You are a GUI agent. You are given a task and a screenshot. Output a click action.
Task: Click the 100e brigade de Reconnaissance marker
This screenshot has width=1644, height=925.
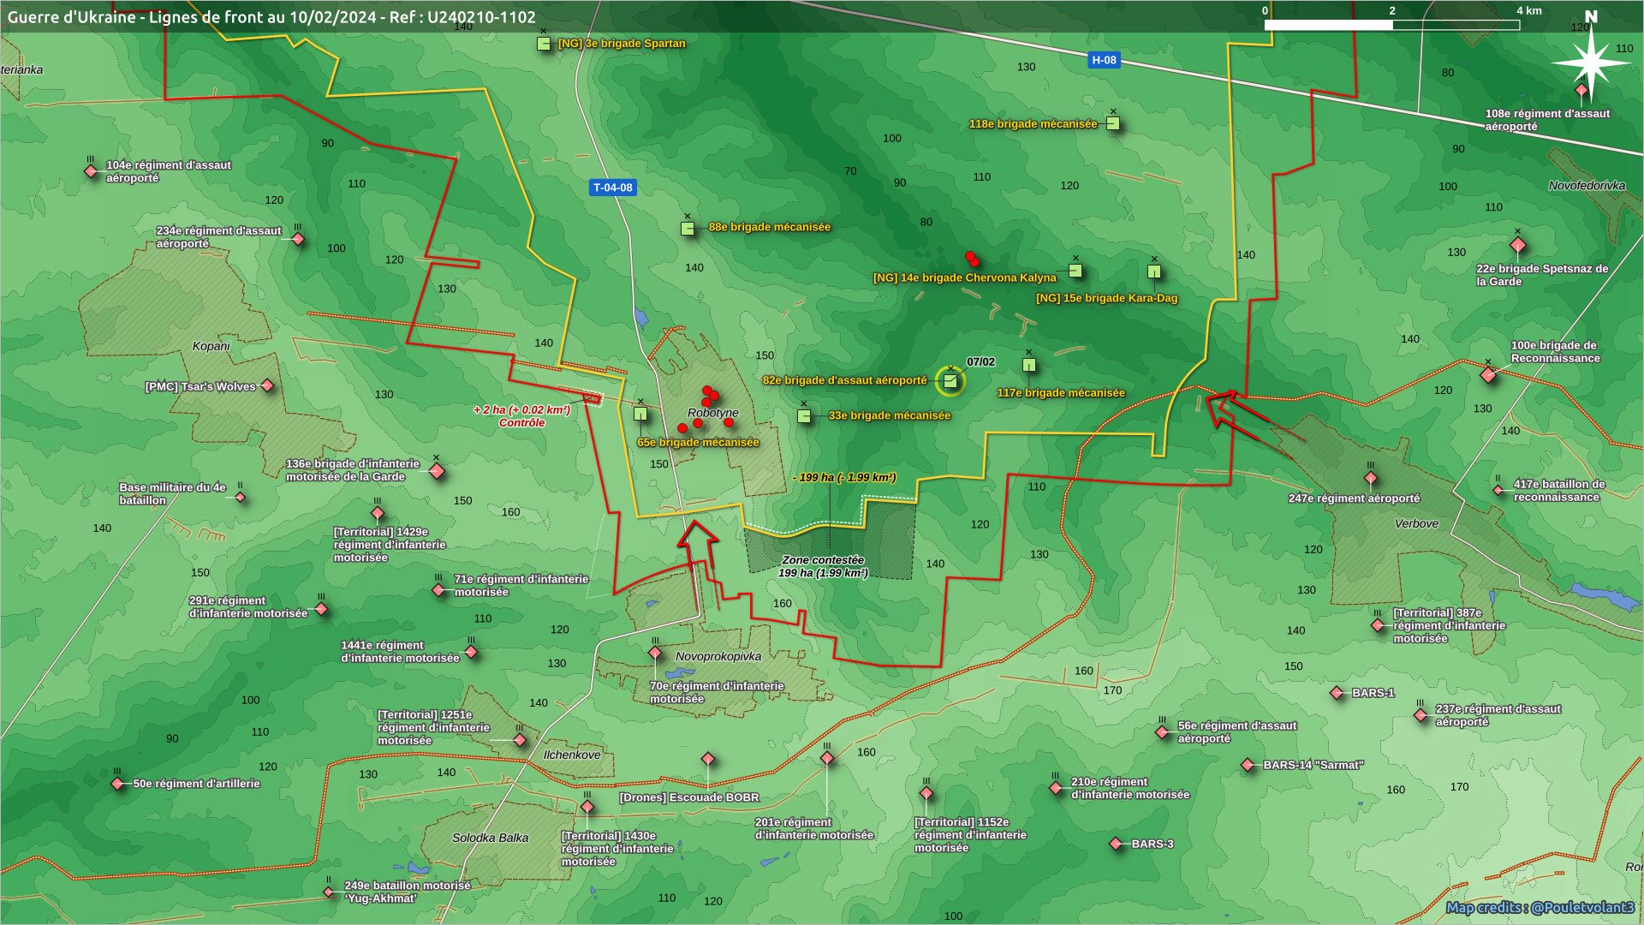(1488, 375)
